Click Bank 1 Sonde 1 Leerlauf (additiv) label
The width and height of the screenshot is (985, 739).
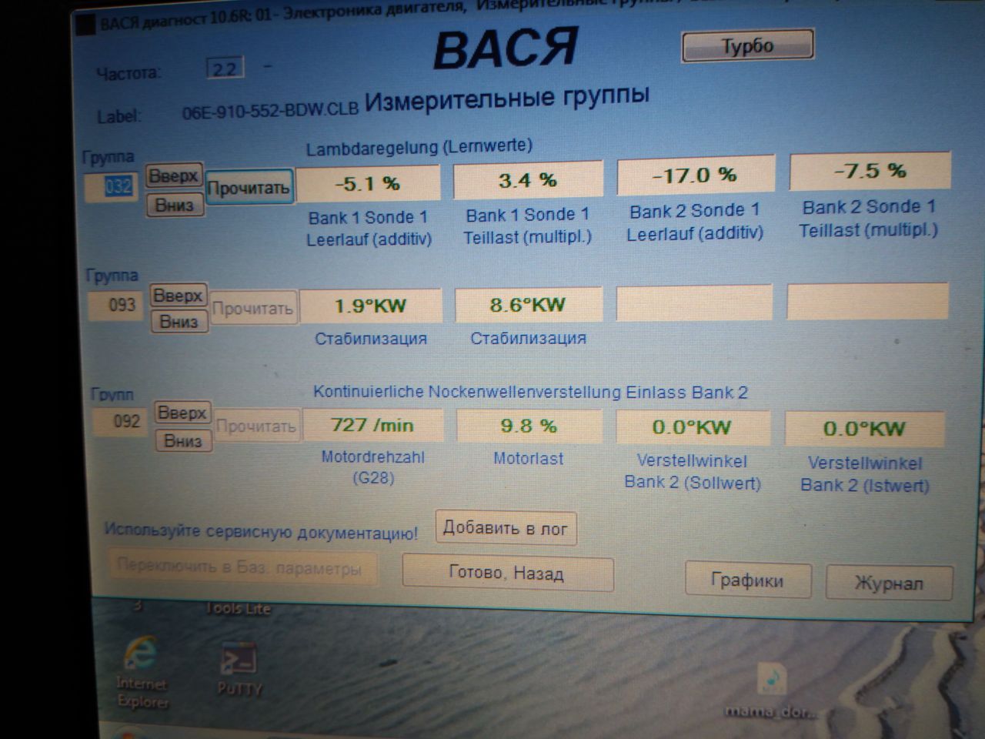click(369, 229)
